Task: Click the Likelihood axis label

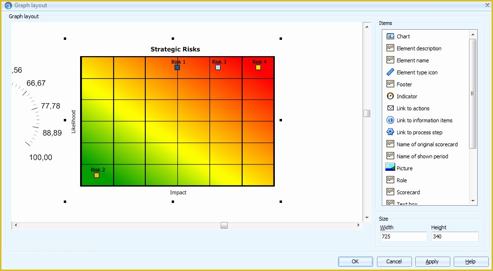Action: (x=73, y=122)
